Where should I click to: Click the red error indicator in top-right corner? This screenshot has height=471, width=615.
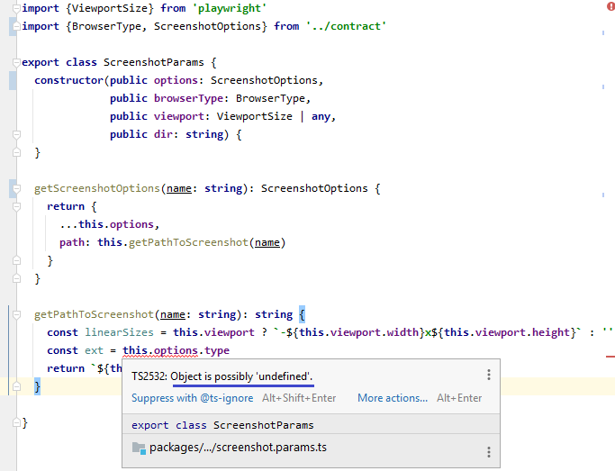point(611,6)
